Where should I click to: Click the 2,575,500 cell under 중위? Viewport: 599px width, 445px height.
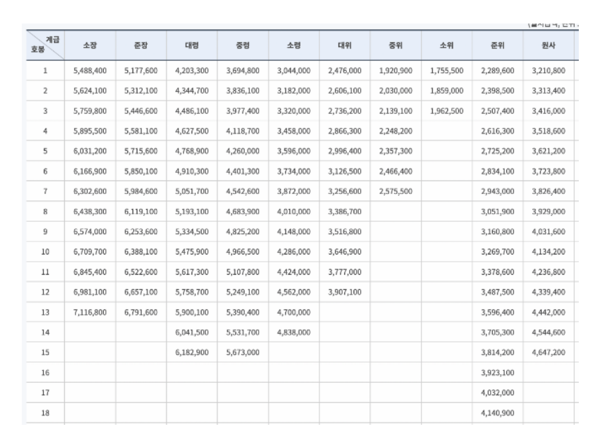pos(396,191)
